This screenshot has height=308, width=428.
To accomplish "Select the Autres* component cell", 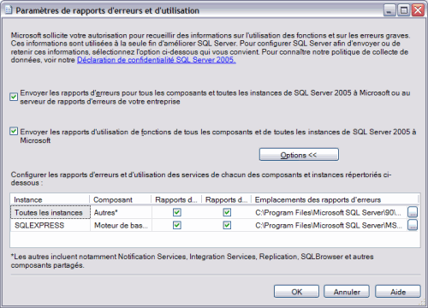I will (x=121, y=212).
